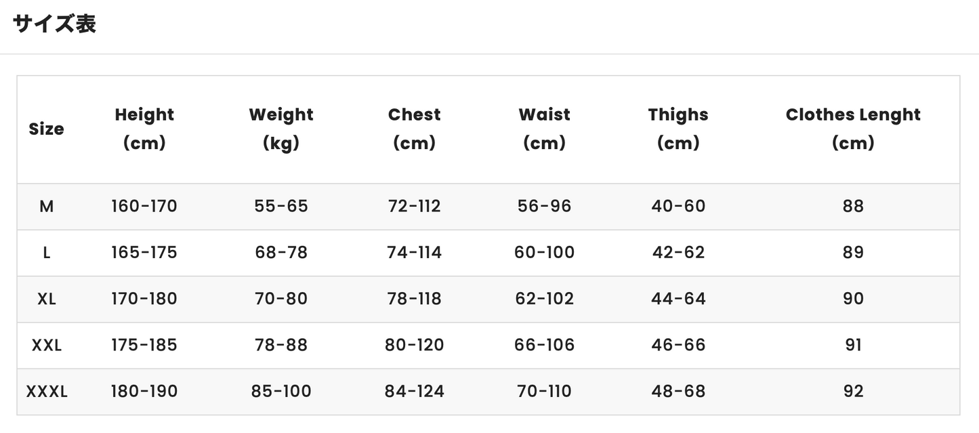Click the 85-100 weight cell
The image size is (979, 433).
click(281, 391)
